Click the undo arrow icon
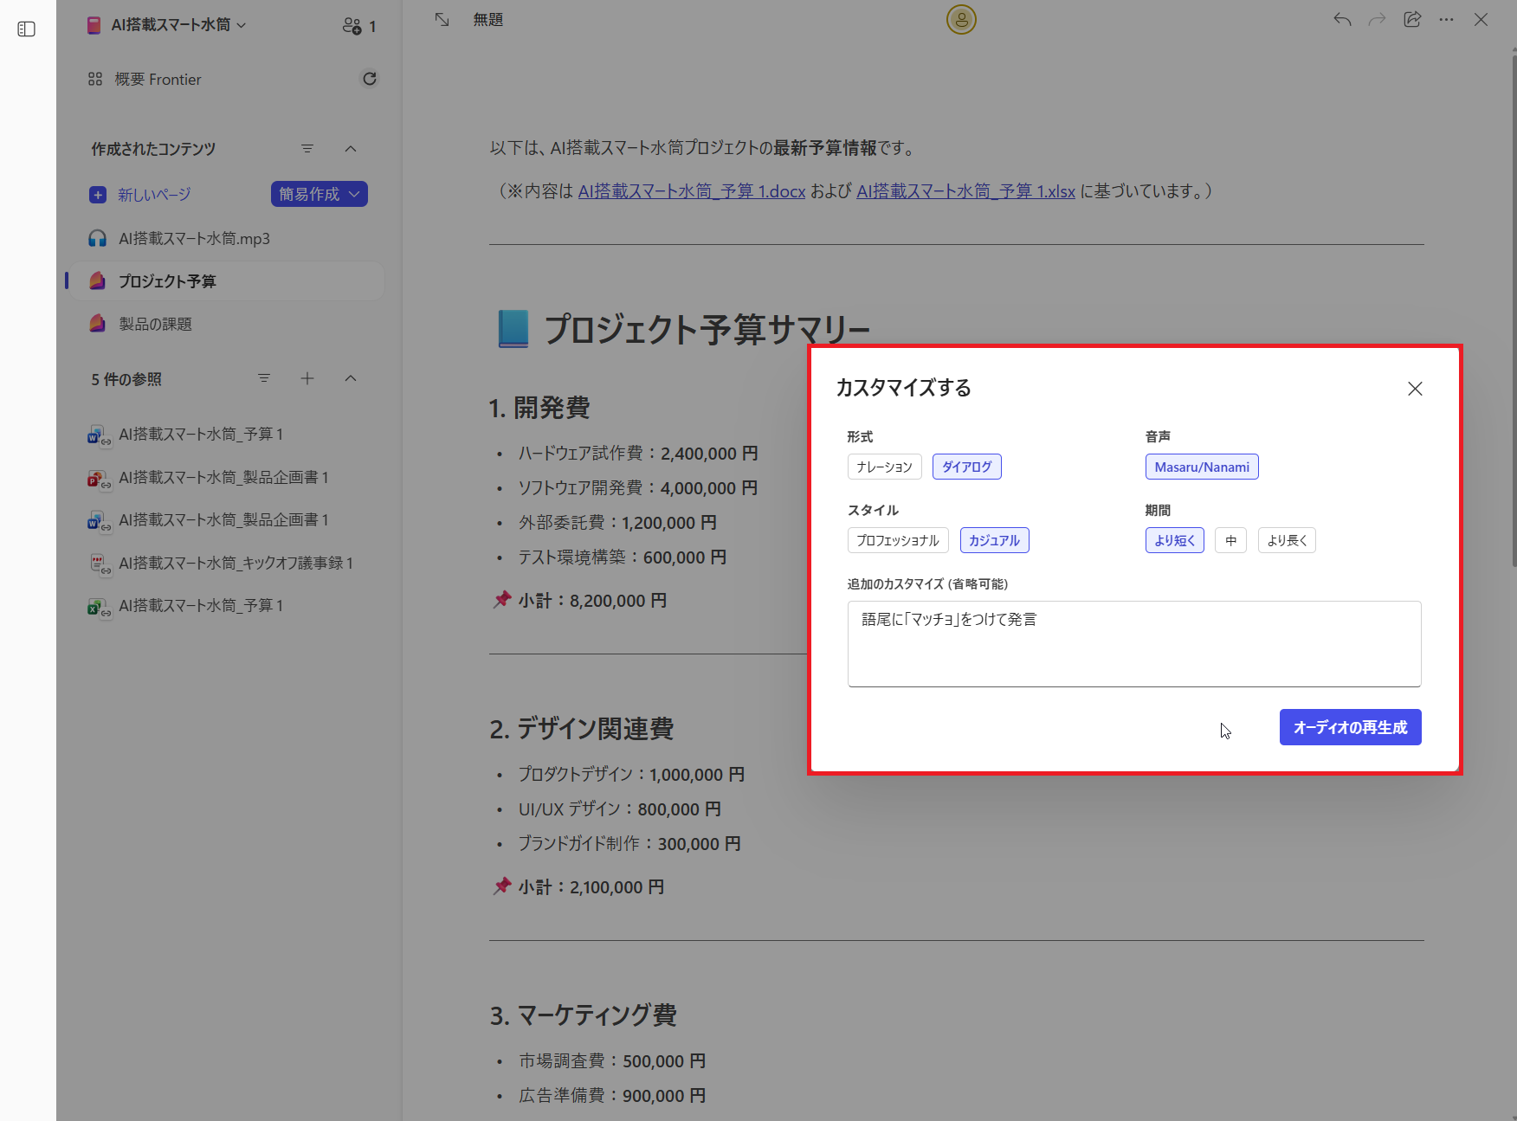Image resolution: width=1517 pixels, height=1121 pixels. click(1342, 19)
